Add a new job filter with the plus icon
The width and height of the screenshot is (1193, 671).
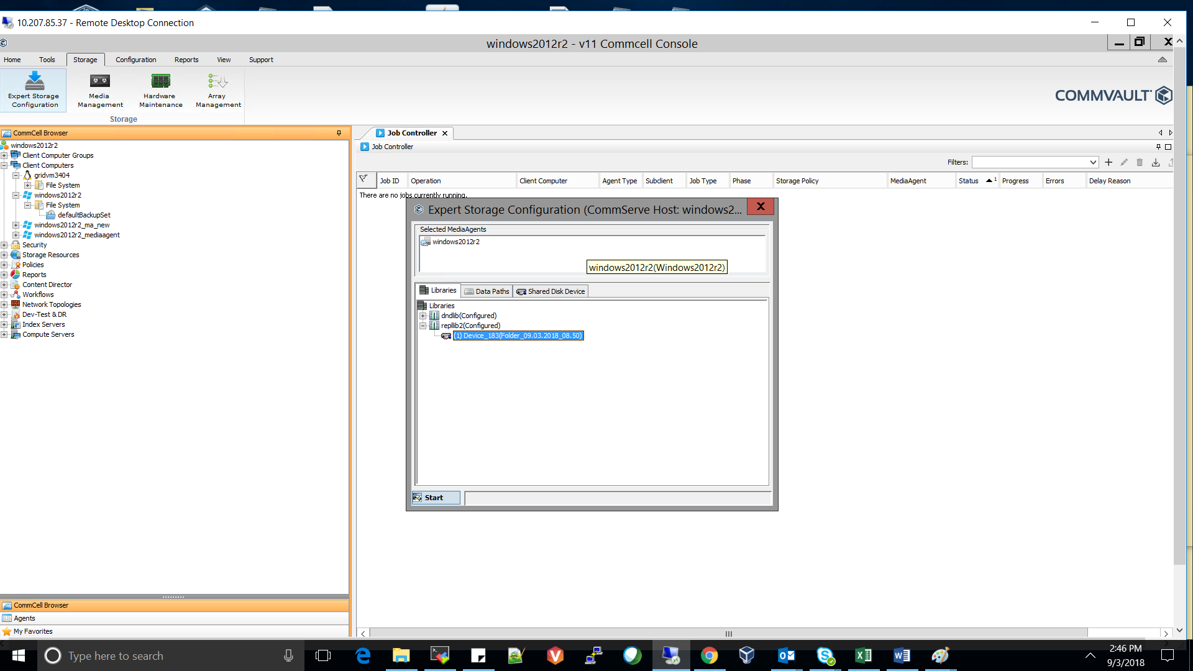1109,162
